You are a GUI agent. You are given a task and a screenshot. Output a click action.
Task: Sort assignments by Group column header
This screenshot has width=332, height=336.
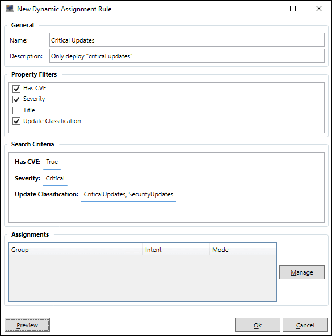click(x=75, y=250)
